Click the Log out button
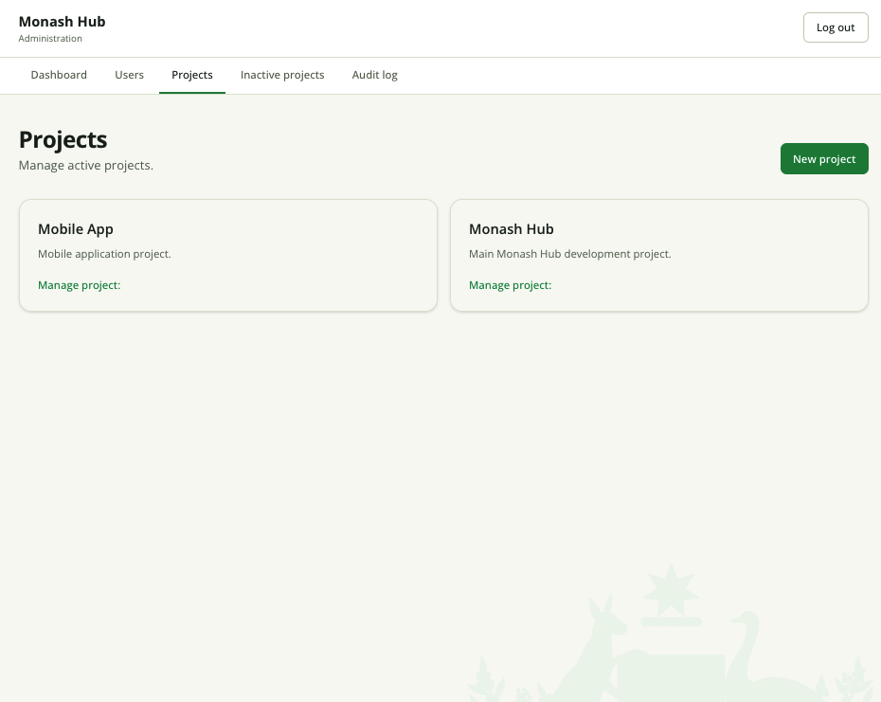 836,27
